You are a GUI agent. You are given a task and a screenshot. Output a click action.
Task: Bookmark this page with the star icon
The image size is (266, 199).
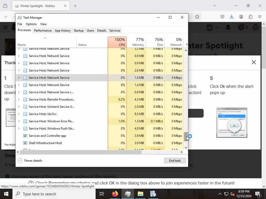(197, 17)
